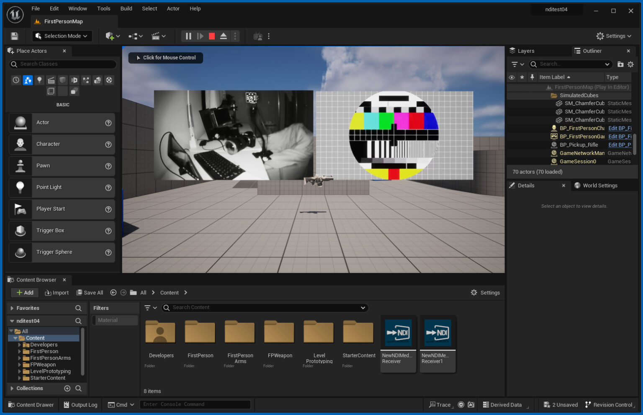Select the Cinematics clapperboard toolbar icon

pos(156,36)
